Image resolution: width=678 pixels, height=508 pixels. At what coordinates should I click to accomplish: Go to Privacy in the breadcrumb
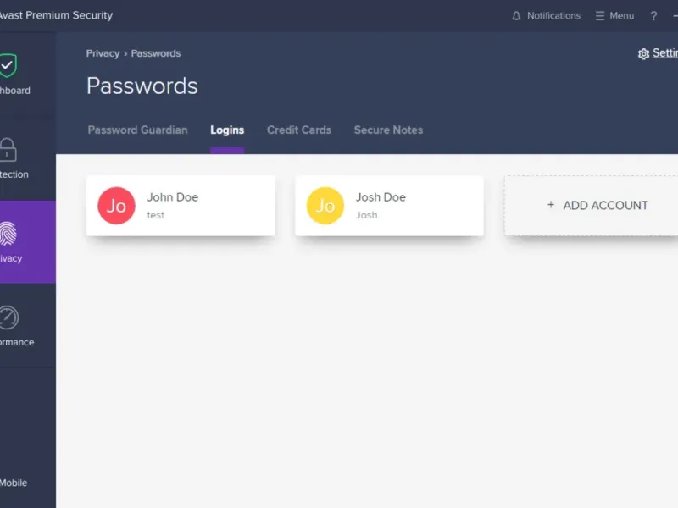(103, 53)
